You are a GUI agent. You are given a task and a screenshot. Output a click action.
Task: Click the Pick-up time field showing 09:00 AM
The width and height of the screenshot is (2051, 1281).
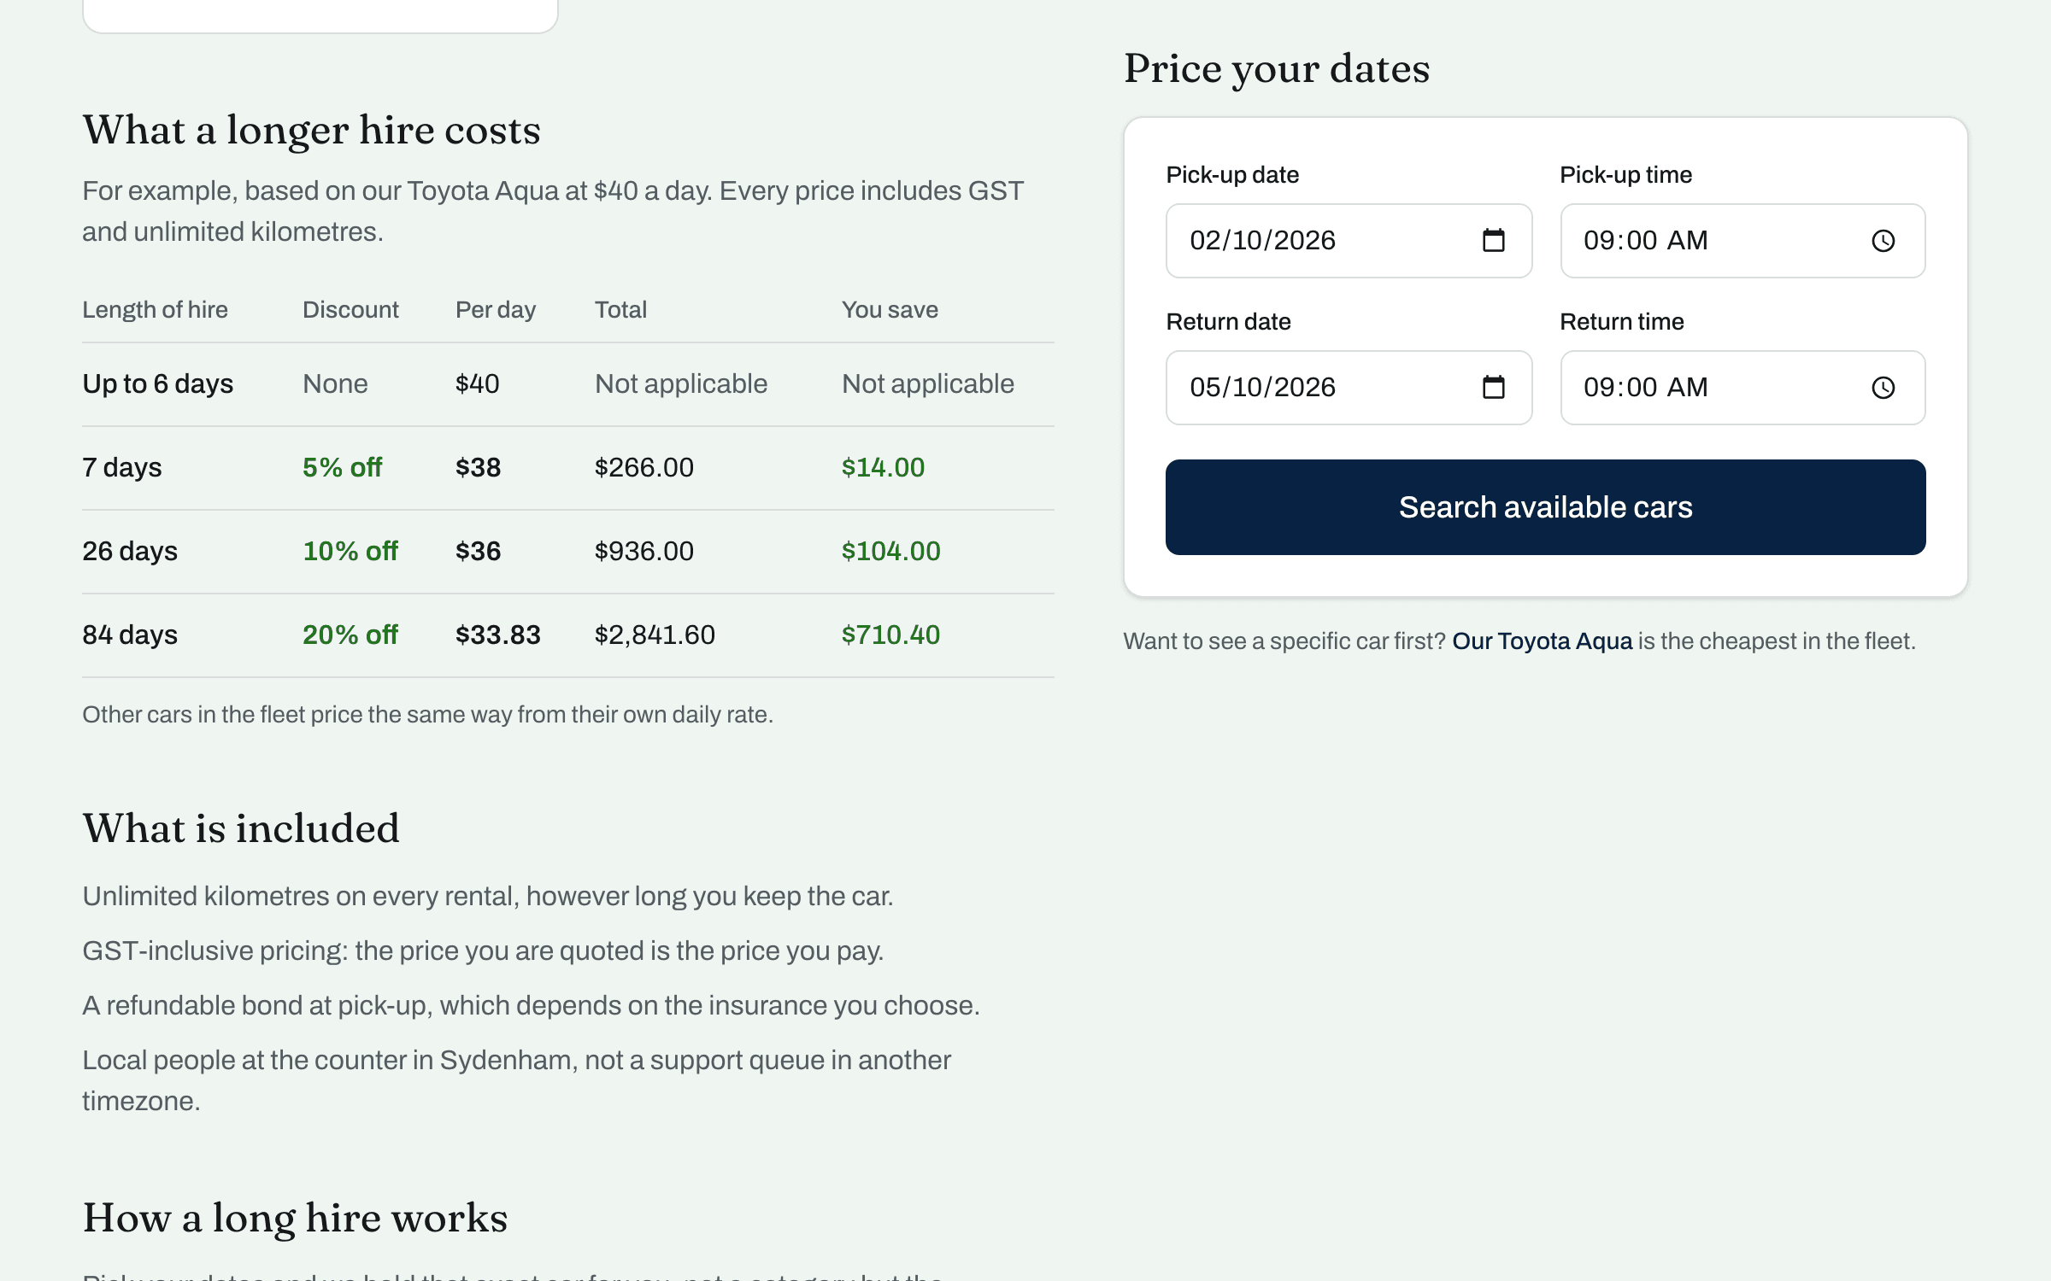(1742, 241)
